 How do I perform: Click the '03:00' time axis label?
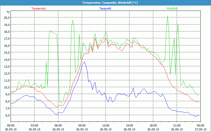[x=35, y=126]
